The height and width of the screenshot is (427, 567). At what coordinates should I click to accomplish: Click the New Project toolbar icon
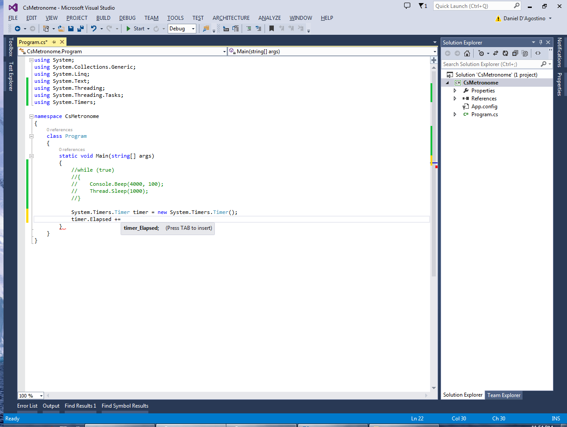coord(46,29)
